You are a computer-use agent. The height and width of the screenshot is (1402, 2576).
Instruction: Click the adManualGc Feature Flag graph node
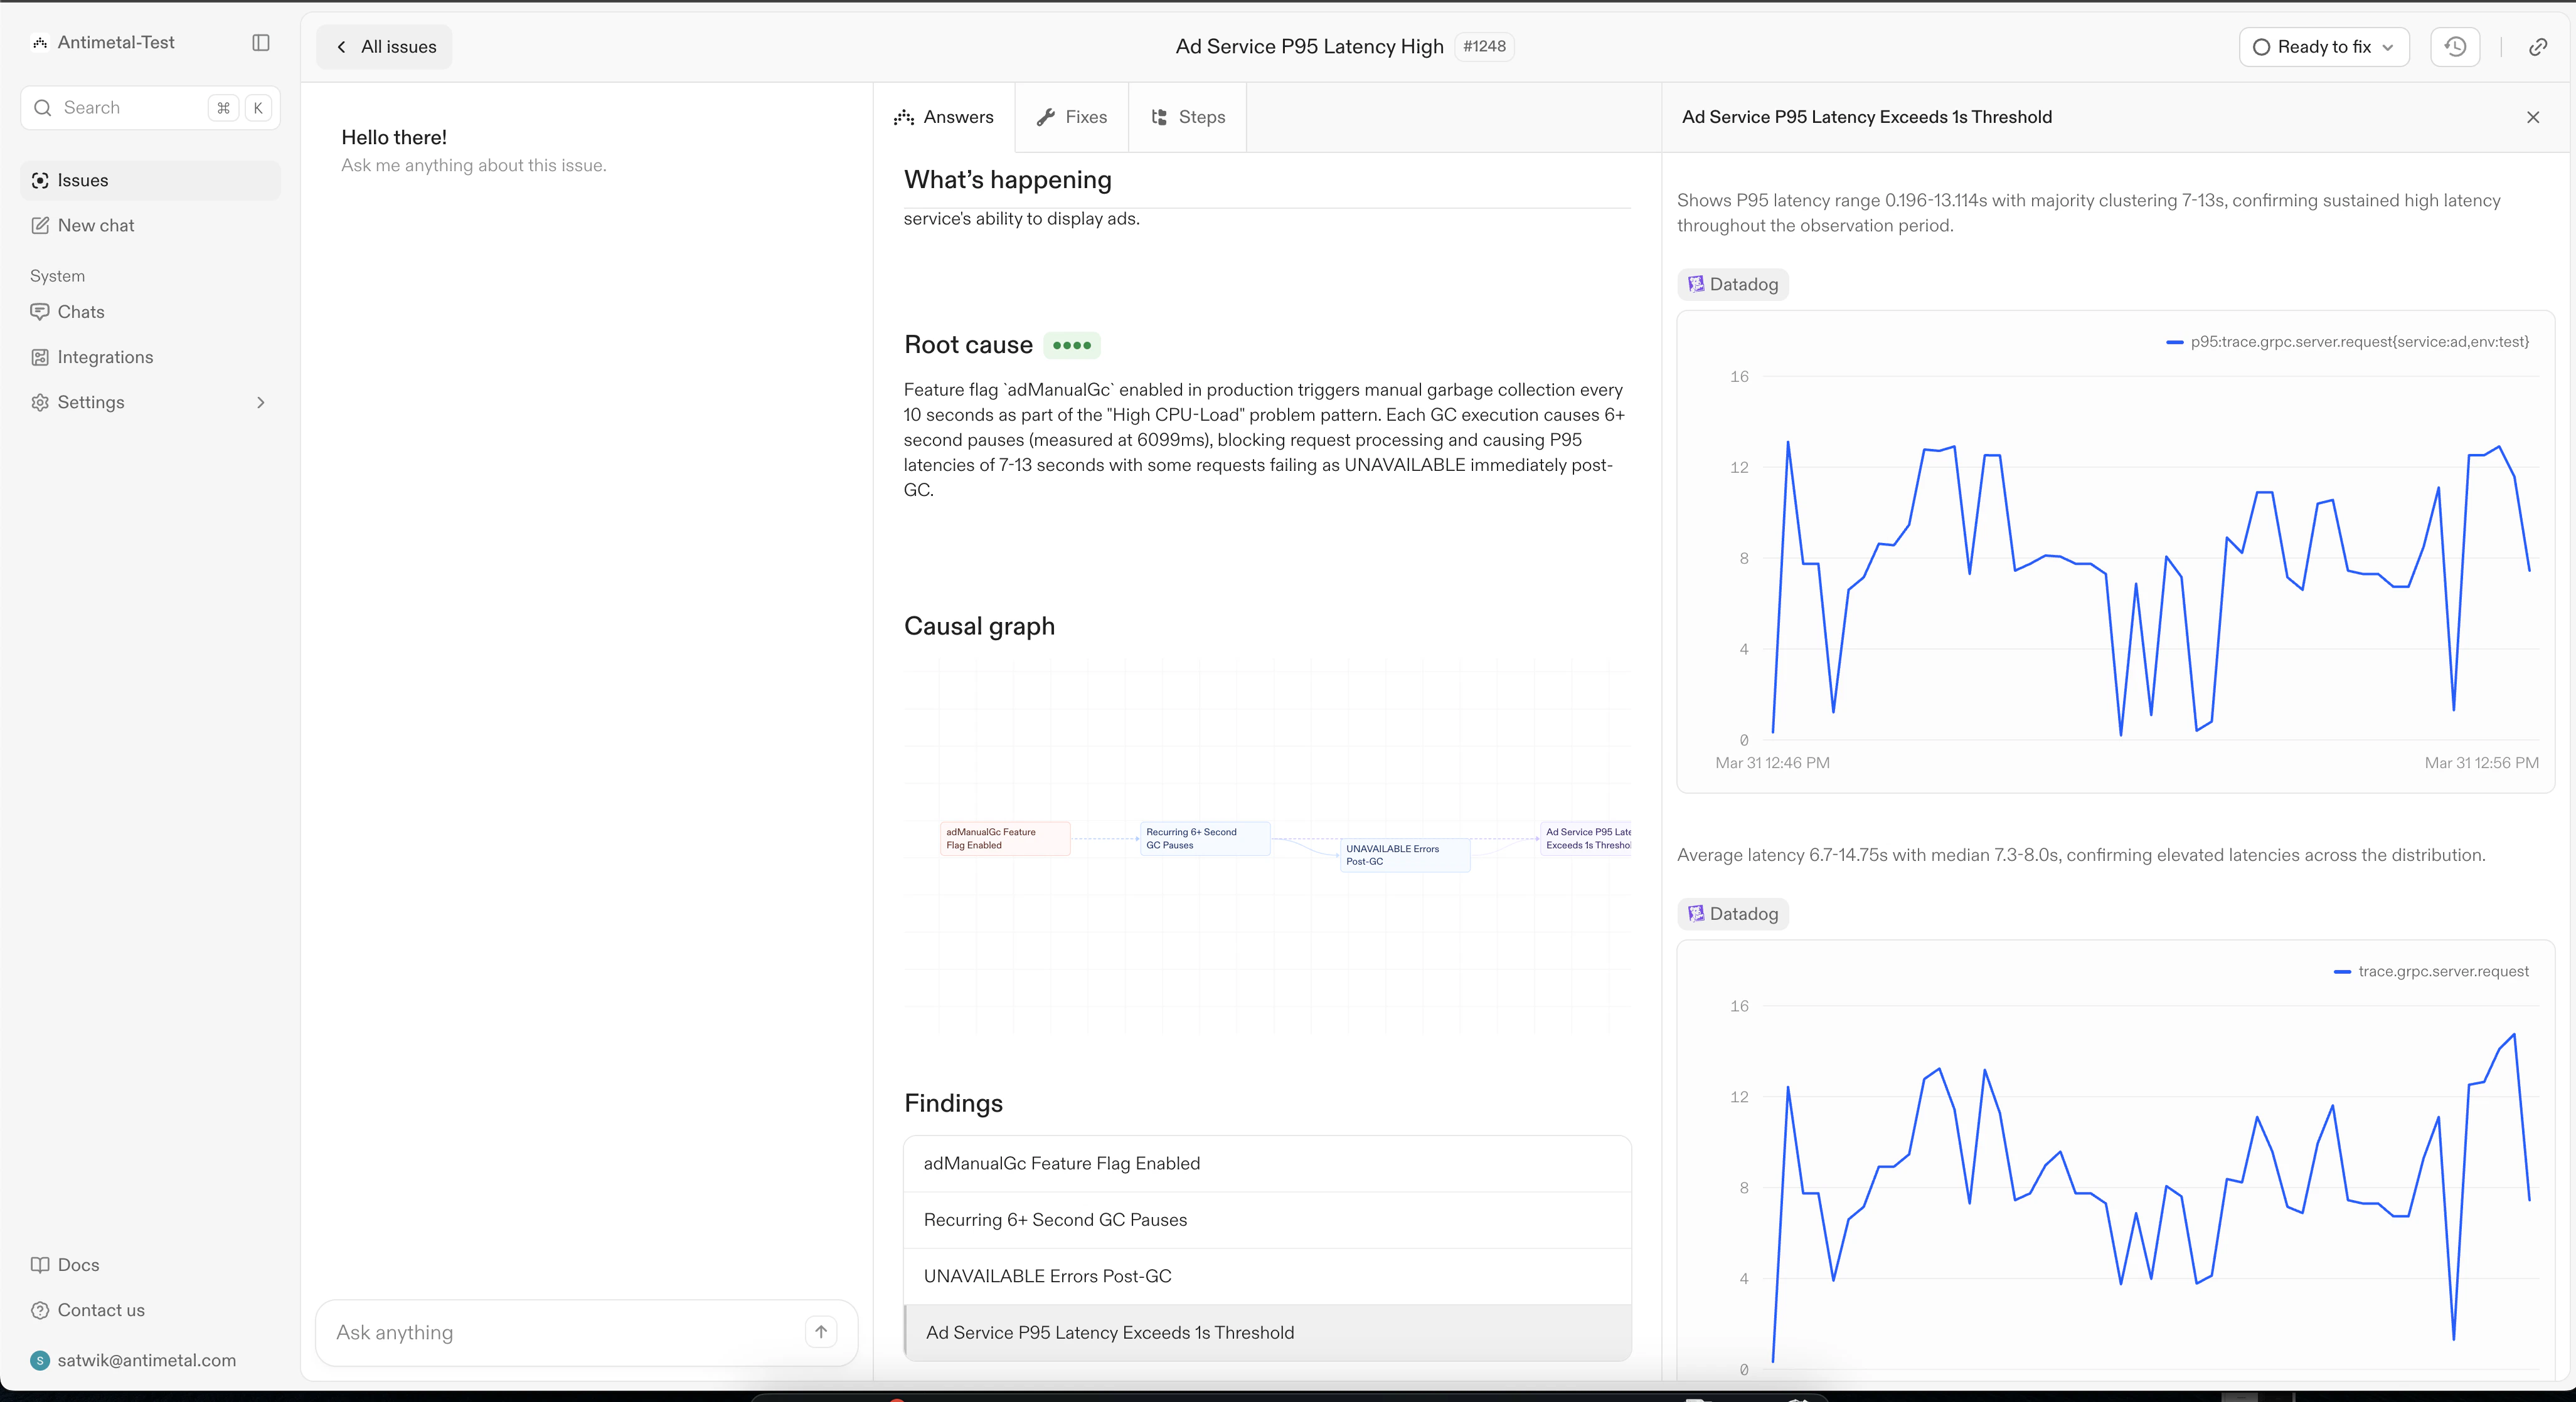pyautogui.click(x=1004, y=838)
